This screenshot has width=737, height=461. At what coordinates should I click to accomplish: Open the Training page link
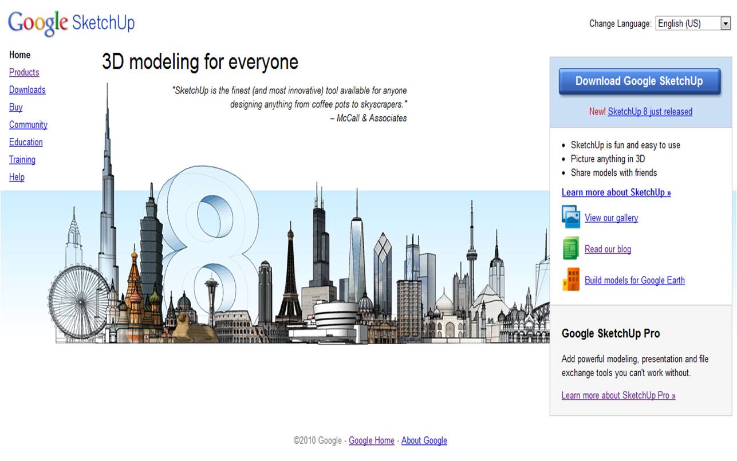pos(22,160)
